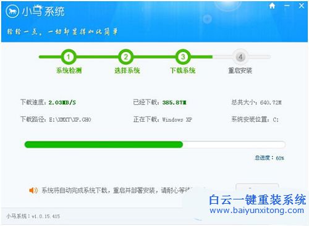Click the total progress 60% label

[x=269, y=158]
